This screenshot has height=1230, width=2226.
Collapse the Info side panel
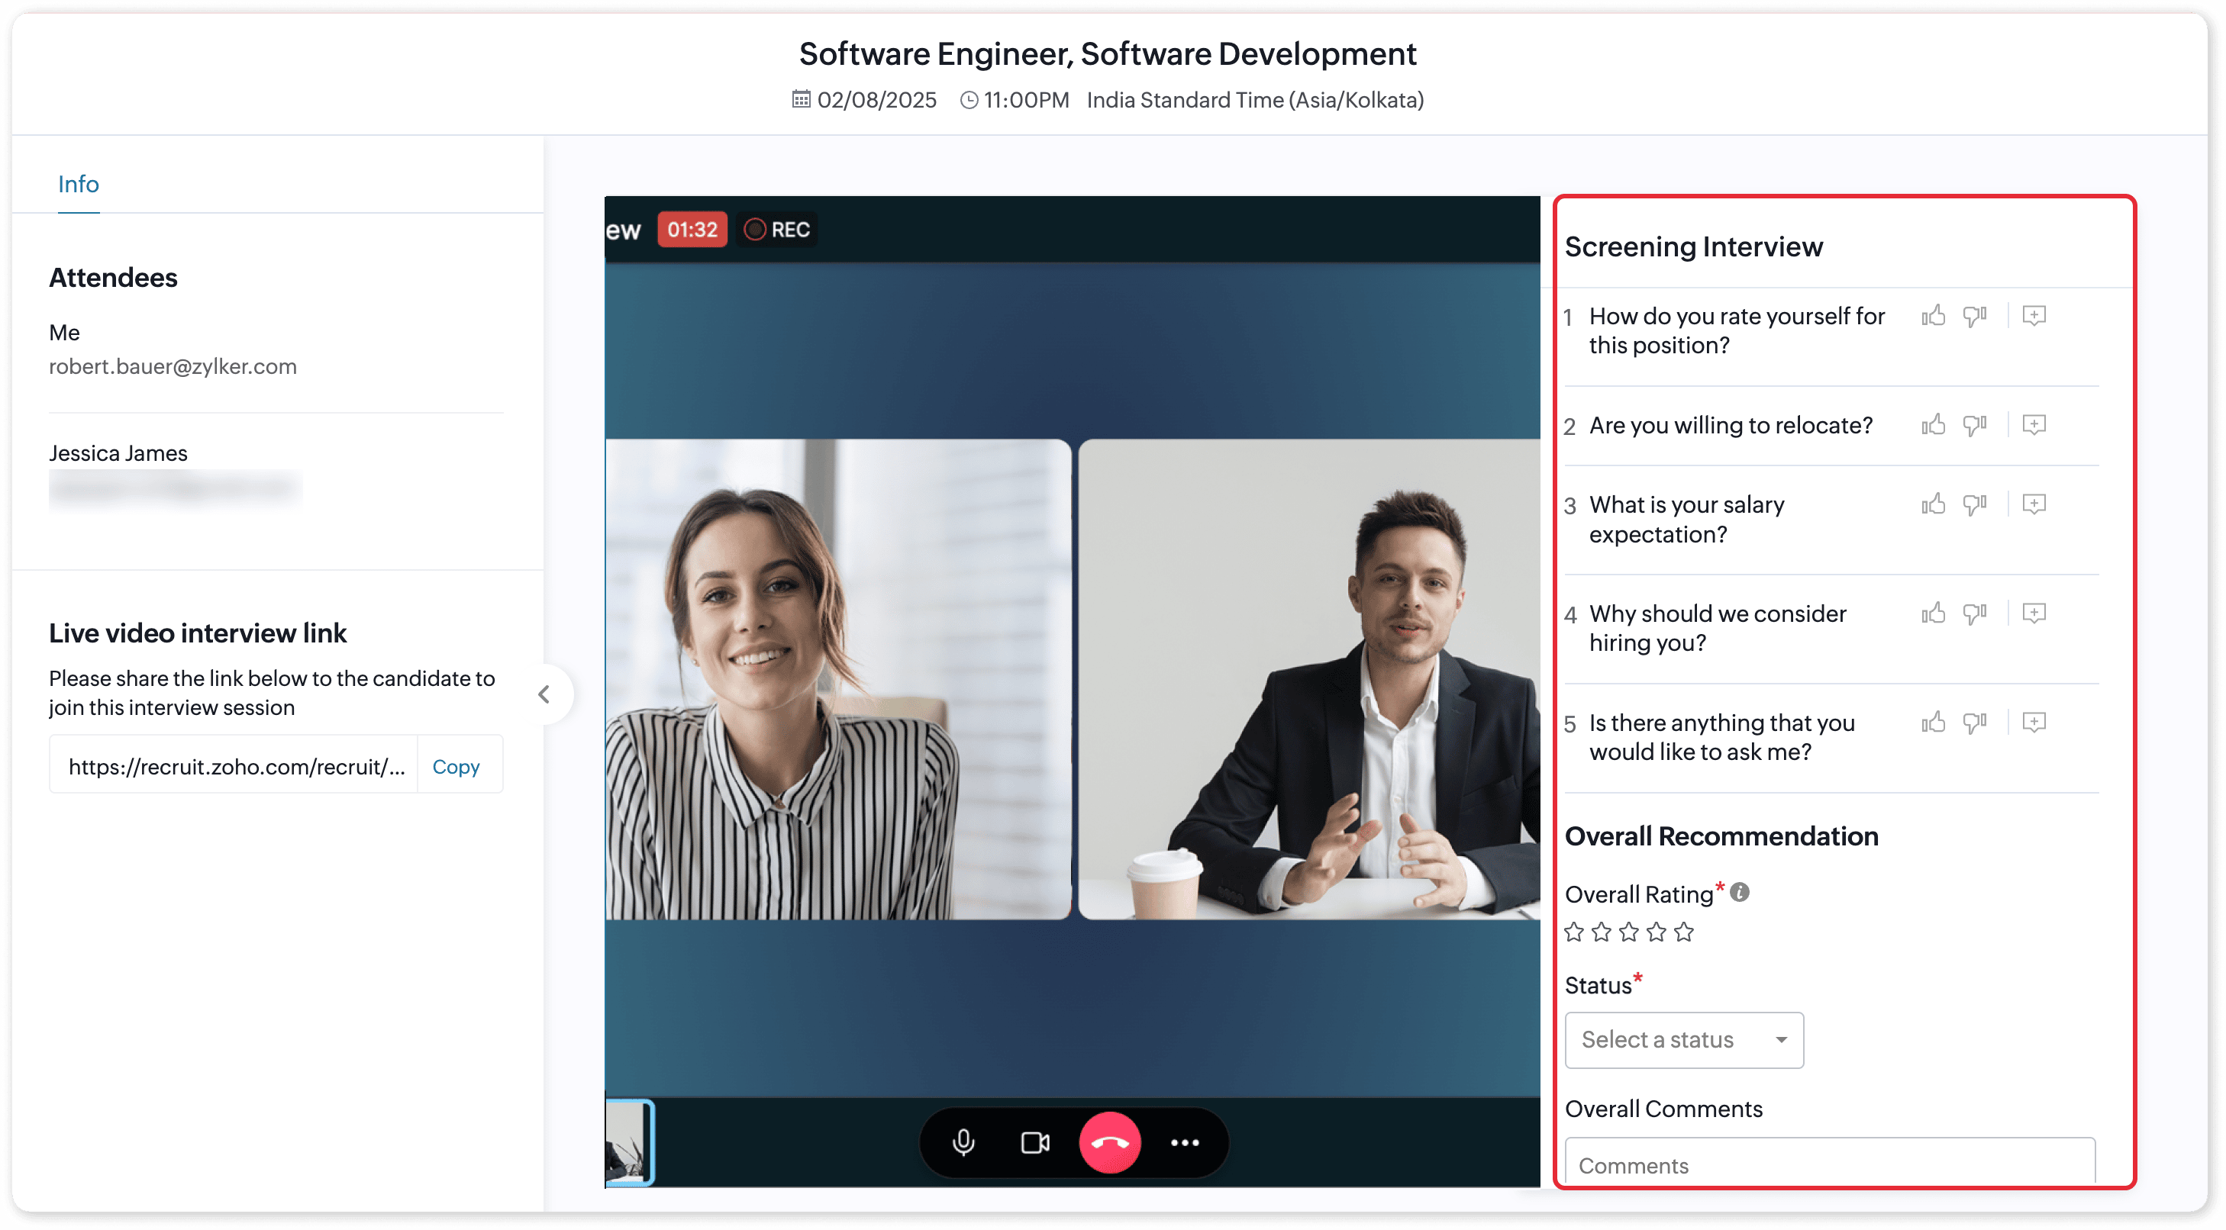point(544,694)
